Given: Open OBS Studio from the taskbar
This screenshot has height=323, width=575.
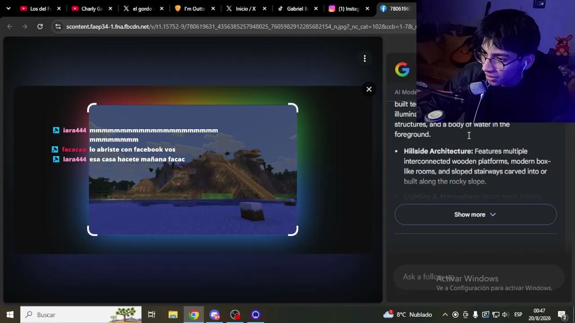Looking at the screenshot, I should (235, 314).
